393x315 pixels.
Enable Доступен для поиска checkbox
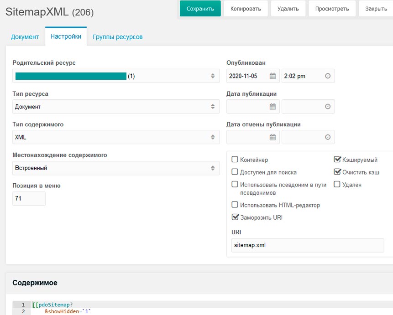(235, 172)
